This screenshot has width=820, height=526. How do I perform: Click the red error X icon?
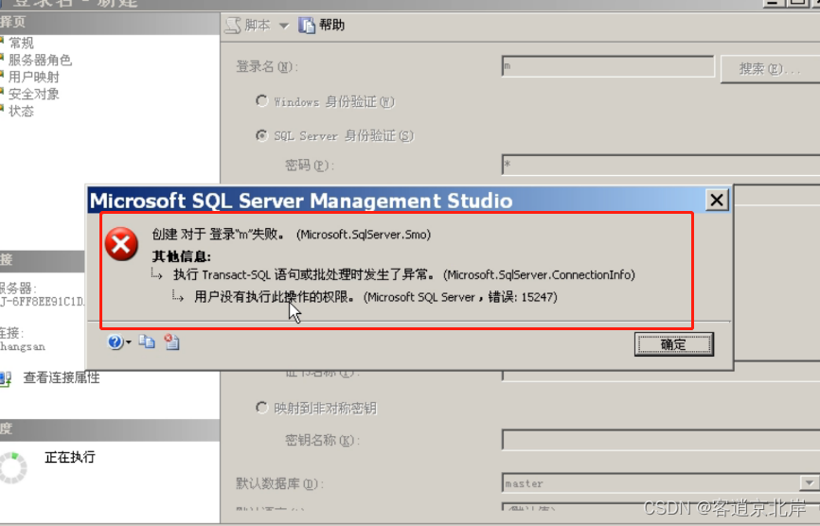click(121, 244)
